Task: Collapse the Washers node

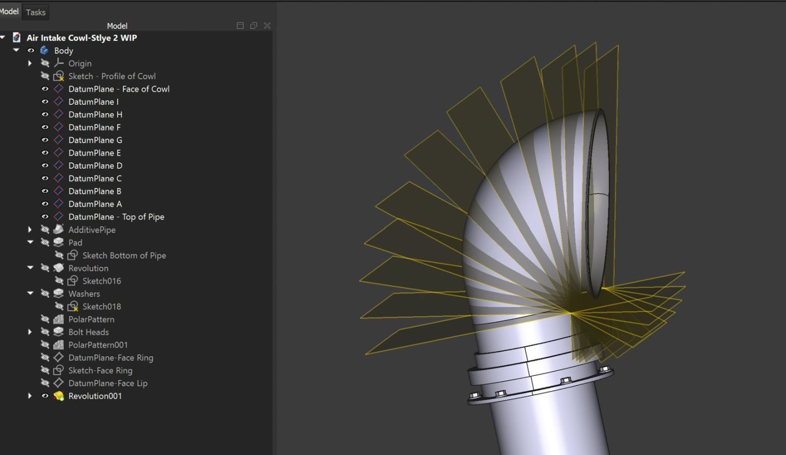Action: pos(31,293)
